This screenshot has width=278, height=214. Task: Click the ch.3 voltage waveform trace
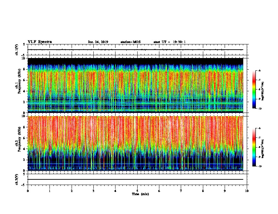coord(135,179)
